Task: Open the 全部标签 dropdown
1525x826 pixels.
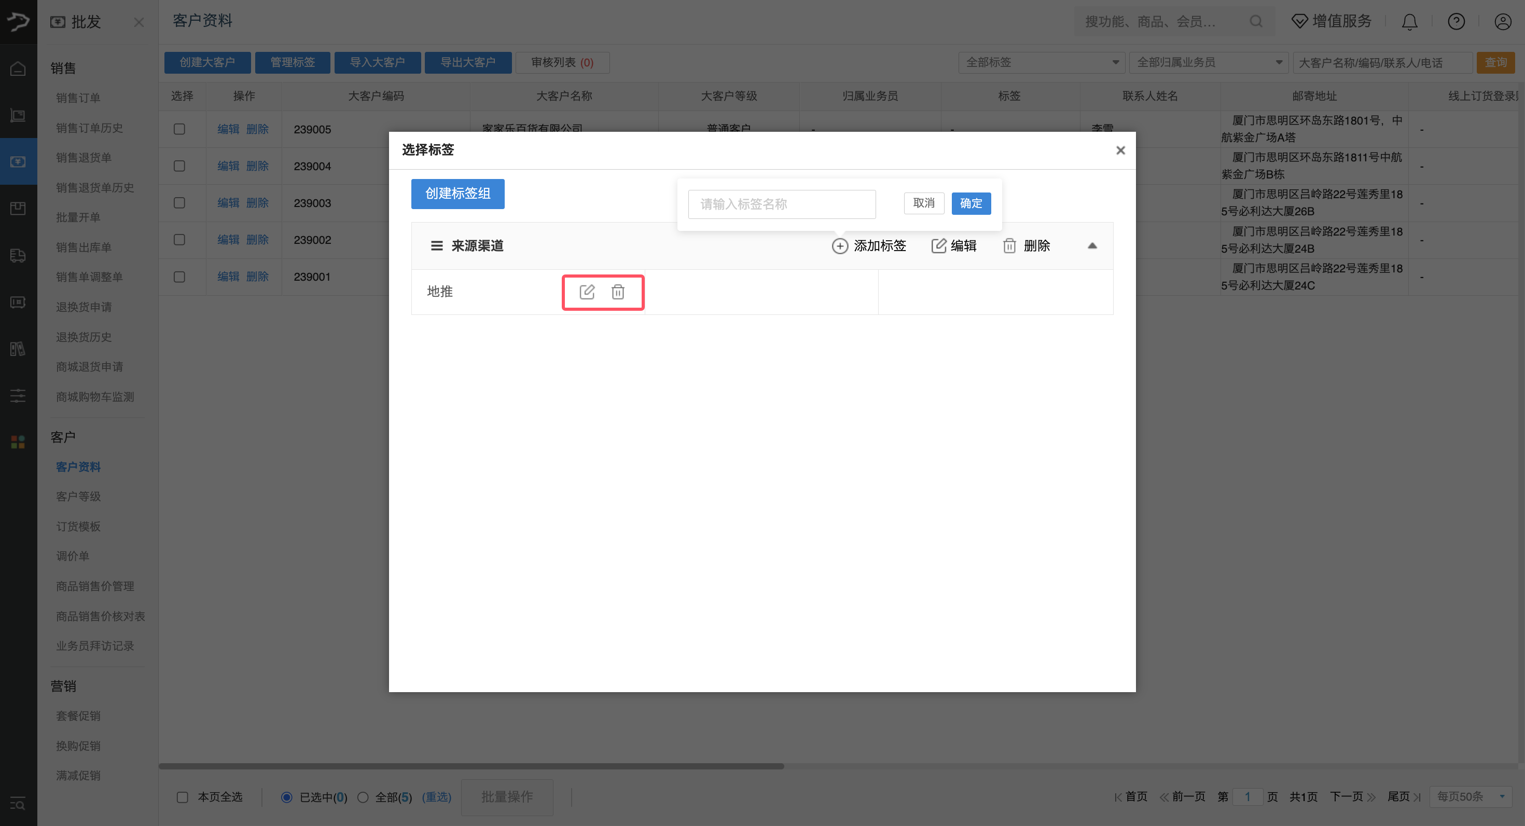Action: click(x=1042, y=62)
